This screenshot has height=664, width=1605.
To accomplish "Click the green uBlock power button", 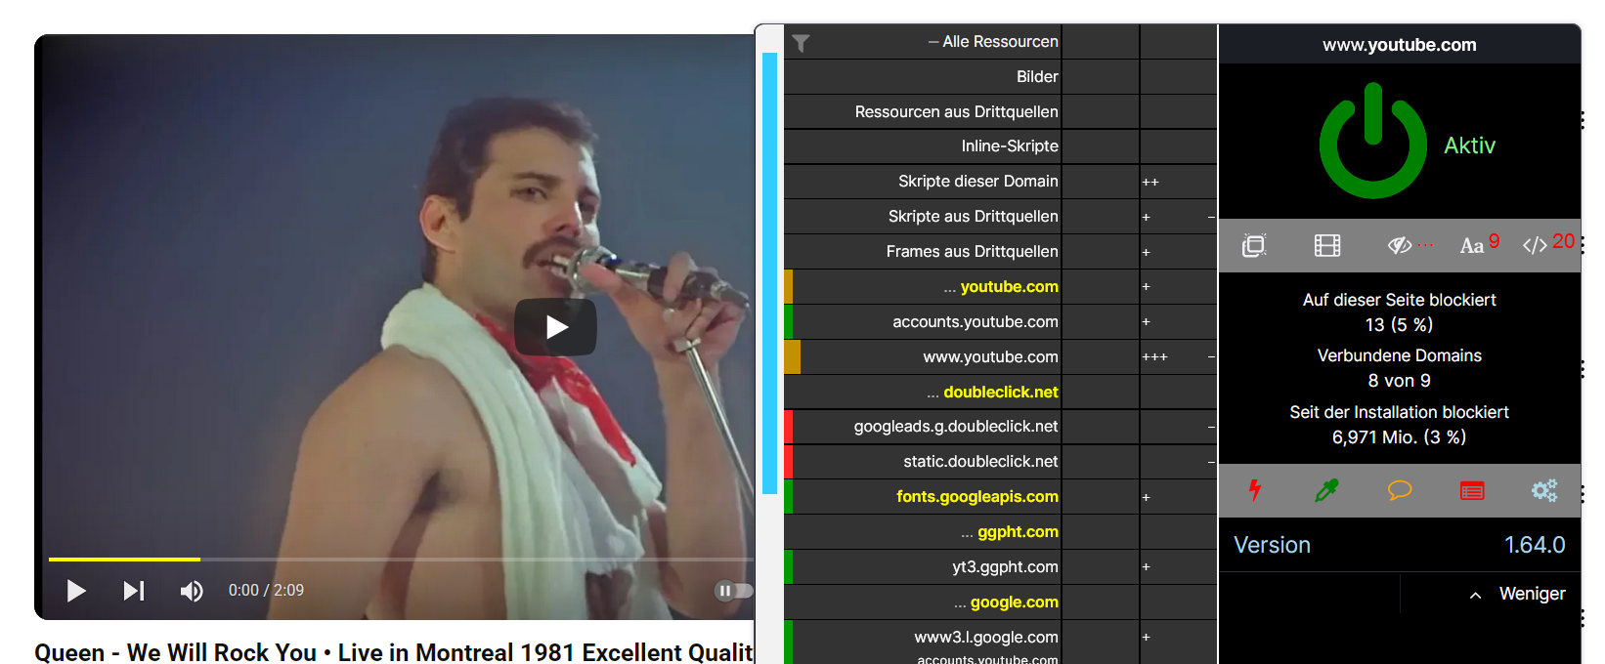I will (1372, 141).
